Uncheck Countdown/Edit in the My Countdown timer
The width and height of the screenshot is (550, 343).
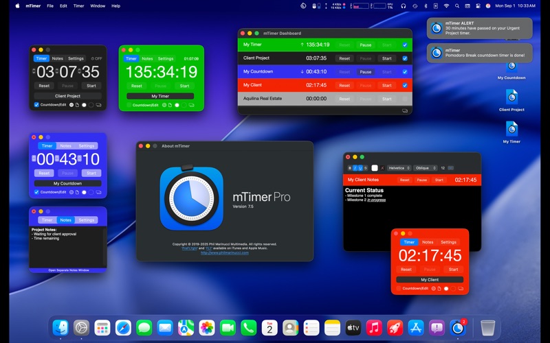click(36, 192)
